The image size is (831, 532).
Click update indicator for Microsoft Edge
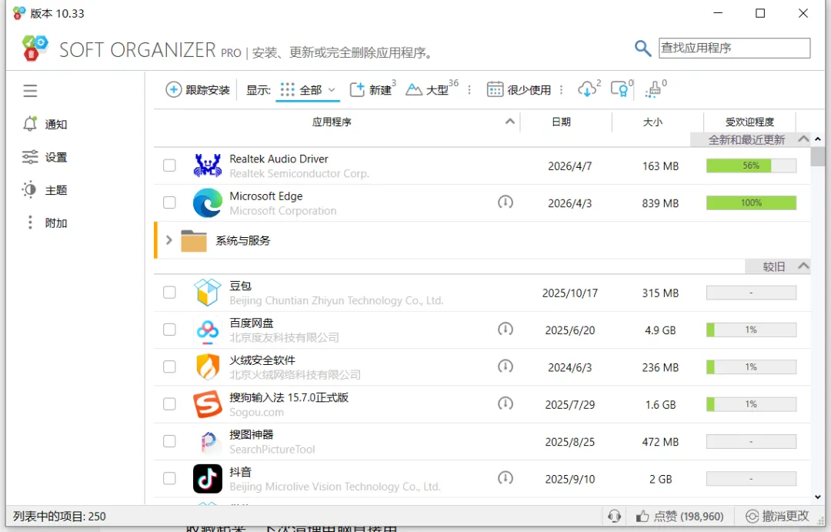click(506, 202)
